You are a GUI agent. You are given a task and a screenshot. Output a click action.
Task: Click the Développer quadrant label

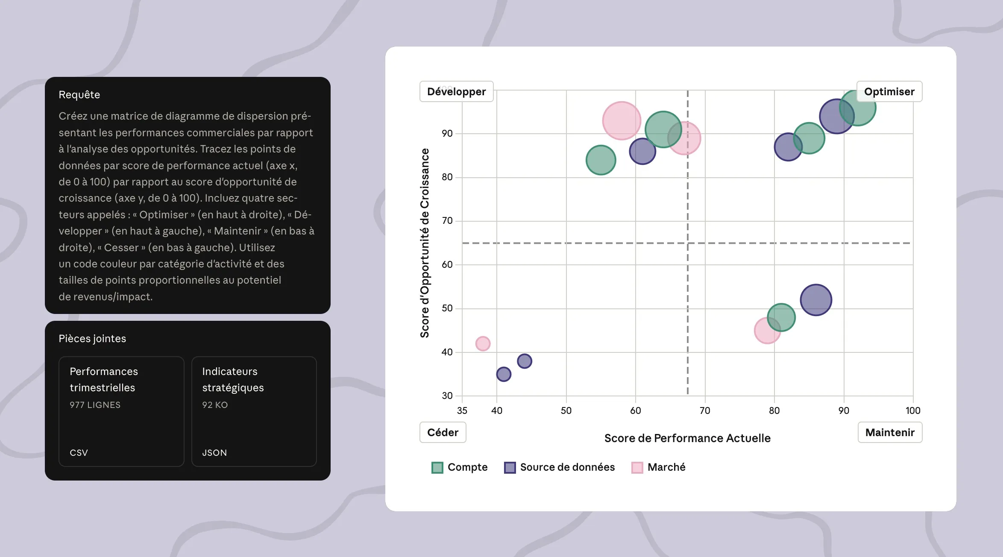click(x=456, y=91)
